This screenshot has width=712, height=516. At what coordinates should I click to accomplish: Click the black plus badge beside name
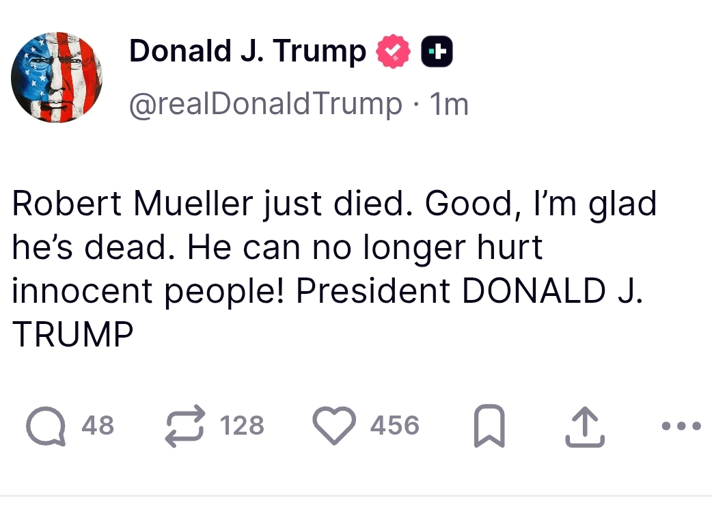point(437,52)
